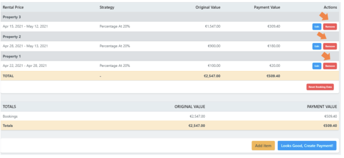Click the Rental Price column header
This screenshot has height=158, width=344.
click(13, 7)
